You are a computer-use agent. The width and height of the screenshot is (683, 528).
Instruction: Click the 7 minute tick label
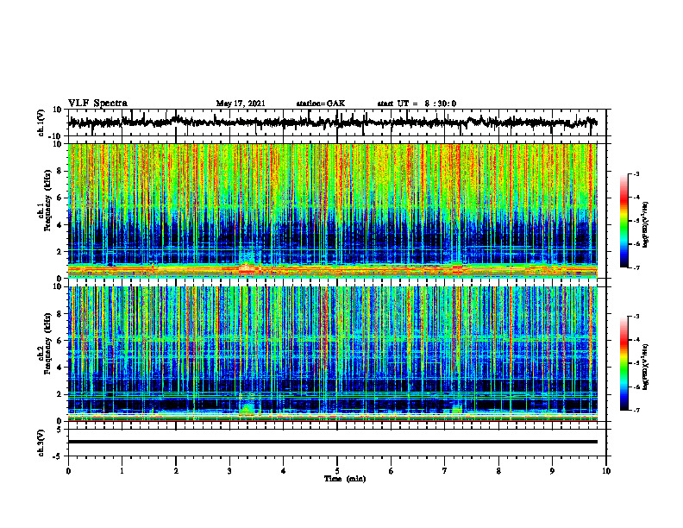point(445,471)
